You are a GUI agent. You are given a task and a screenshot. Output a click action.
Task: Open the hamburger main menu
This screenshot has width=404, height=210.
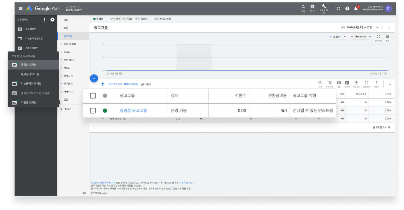(21, 9)
